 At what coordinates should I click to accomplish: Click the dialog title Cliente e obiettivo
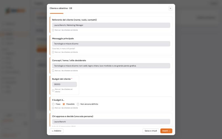point(59,8)
